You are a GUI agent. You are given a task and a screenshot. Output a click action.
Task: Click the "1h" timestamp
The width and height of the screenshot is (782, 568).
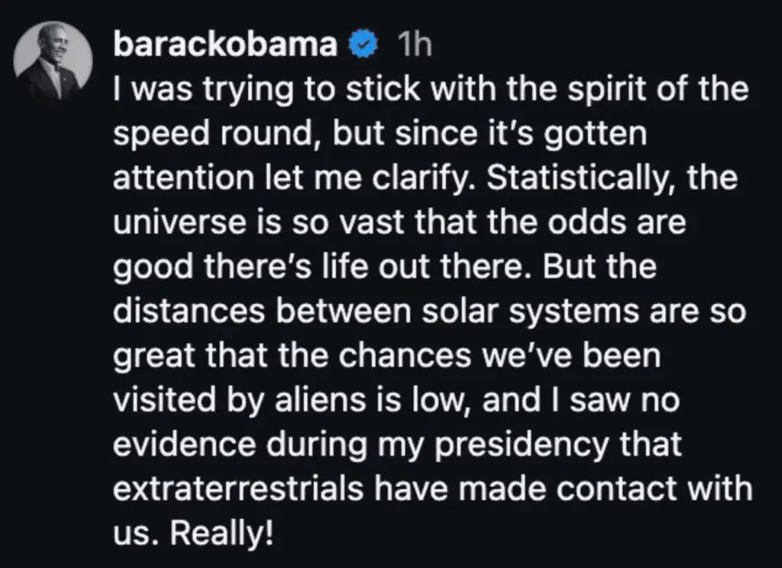pyautogui.click(x=415, y=46)
